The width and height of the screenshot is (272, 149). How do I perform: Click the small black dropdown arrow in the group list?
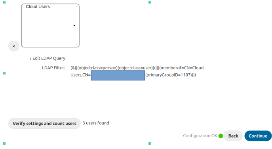point(74,25)
